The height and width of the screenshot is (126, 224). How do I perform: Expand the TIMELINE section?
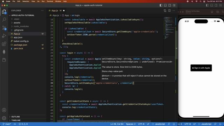pos(16,120)
